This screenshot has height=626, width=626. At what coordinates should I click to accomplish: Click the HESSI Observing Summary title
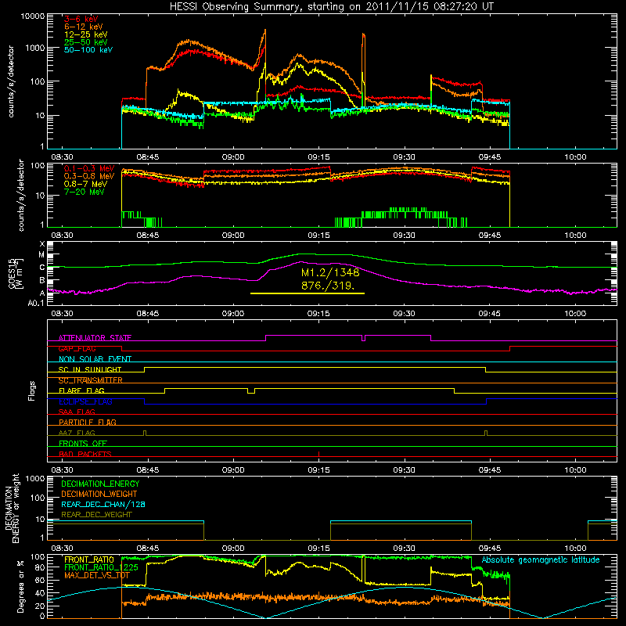331,7
